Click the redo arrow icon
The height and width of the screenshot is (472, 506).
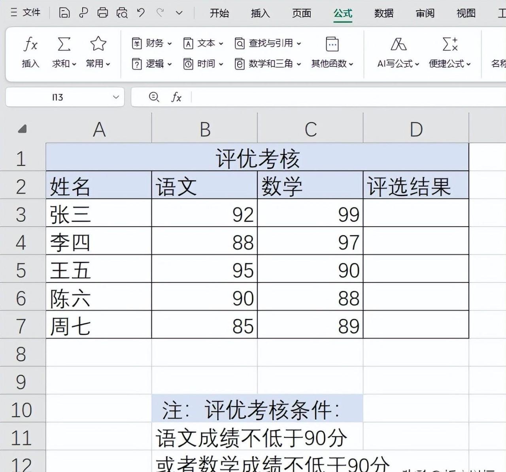(x=160, y=13)
